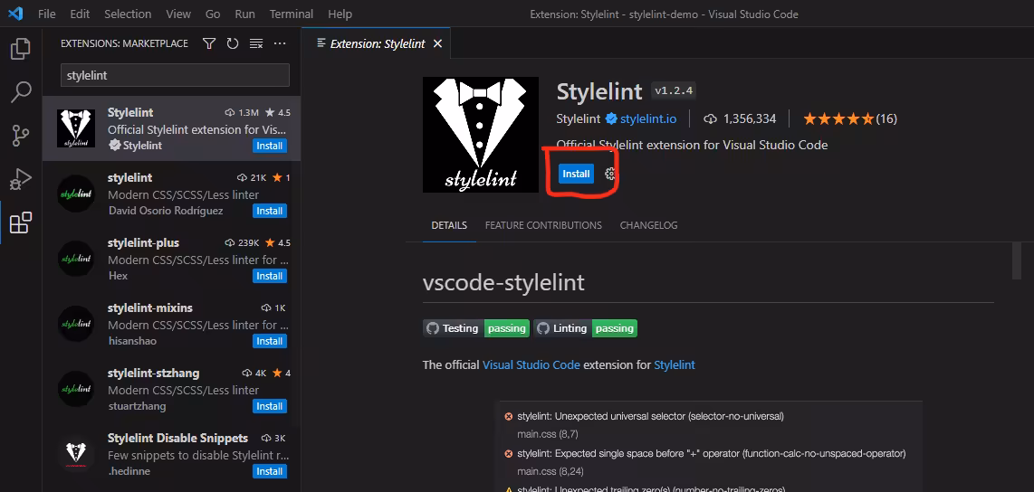Open the Search view in activity bar

[x=21, y=92]
